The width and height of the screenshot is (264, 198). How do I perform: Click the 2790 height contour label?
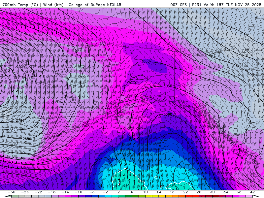click(20, 120)
